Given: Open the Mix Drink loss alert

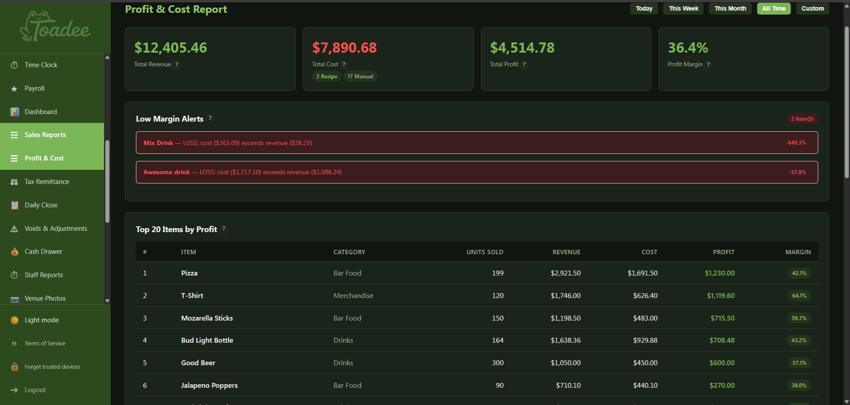Looking at the screenshot, I should (x=477, y=143).
